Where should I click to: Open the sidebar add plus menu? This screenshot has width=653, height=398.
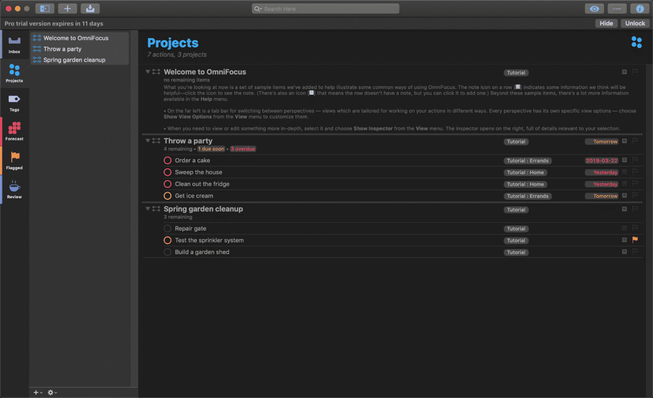(x=38, y=392)
